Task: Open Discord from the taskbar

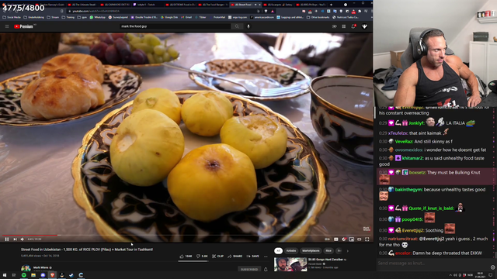Action: click(x=43, y=275)
